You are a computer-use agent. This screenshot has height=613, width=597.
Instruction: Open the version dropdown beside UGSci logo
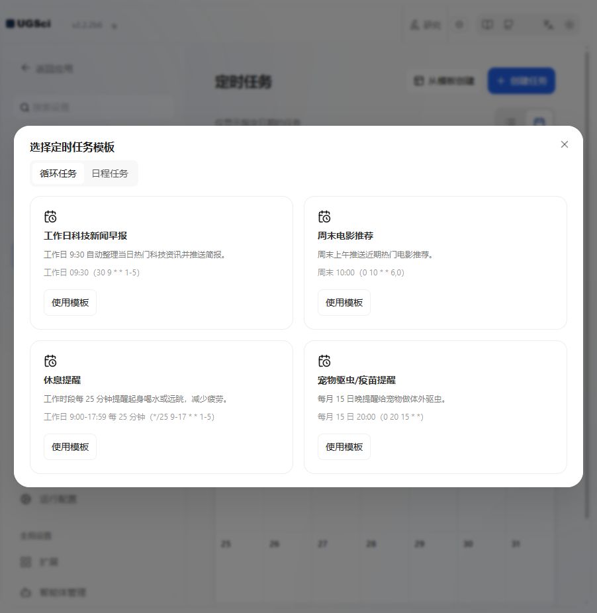(114, 26)
